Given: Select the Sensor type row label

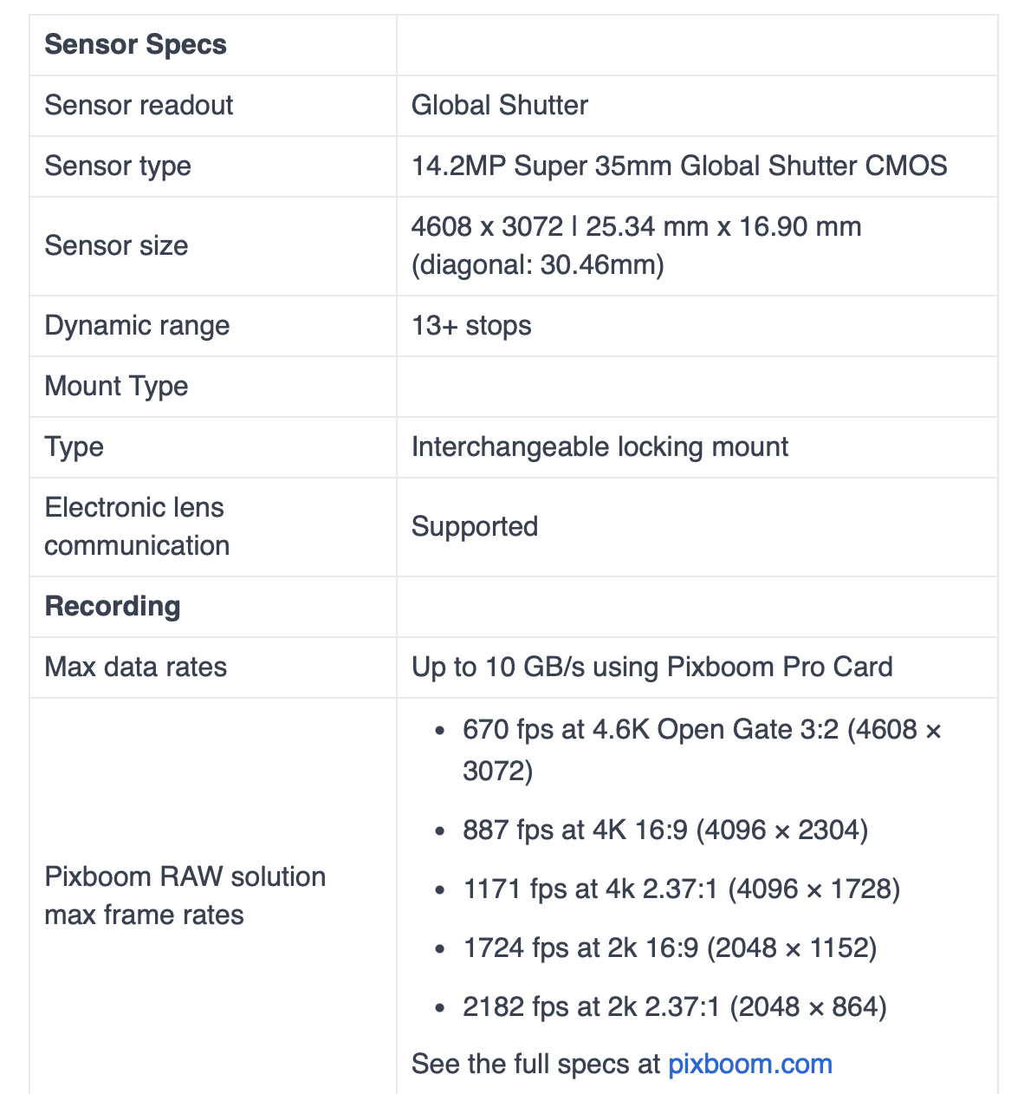Looking at the screenshot, I should coord(118,166).
